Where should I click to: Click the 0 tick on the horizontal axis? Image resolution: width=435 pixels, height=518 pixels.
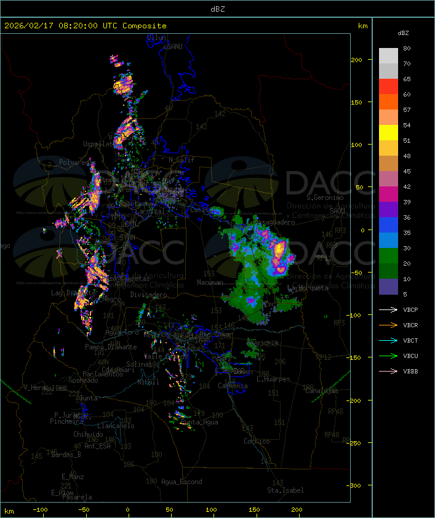click(x=128, y=510)
